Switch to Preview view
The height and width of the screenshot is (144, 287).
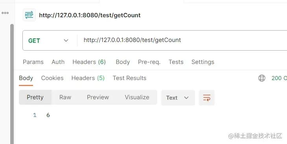(x=98, y=97)
